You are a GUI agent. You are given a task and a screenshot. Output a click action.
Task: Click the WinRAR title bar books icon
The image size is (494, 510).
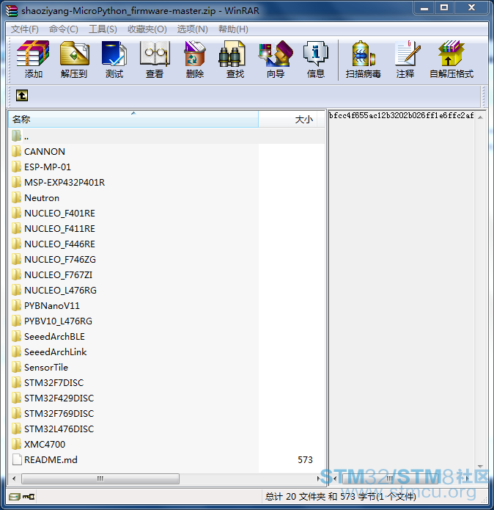tap(12, 11)
